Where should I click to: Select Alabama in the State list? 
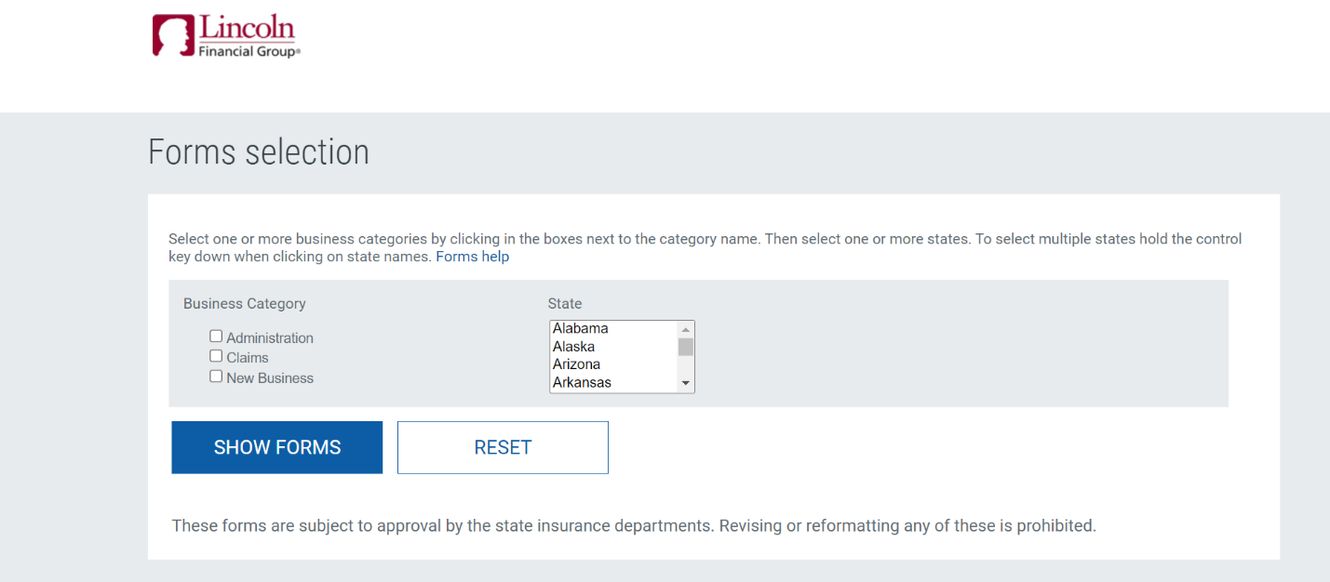click(x=613, y=328)
